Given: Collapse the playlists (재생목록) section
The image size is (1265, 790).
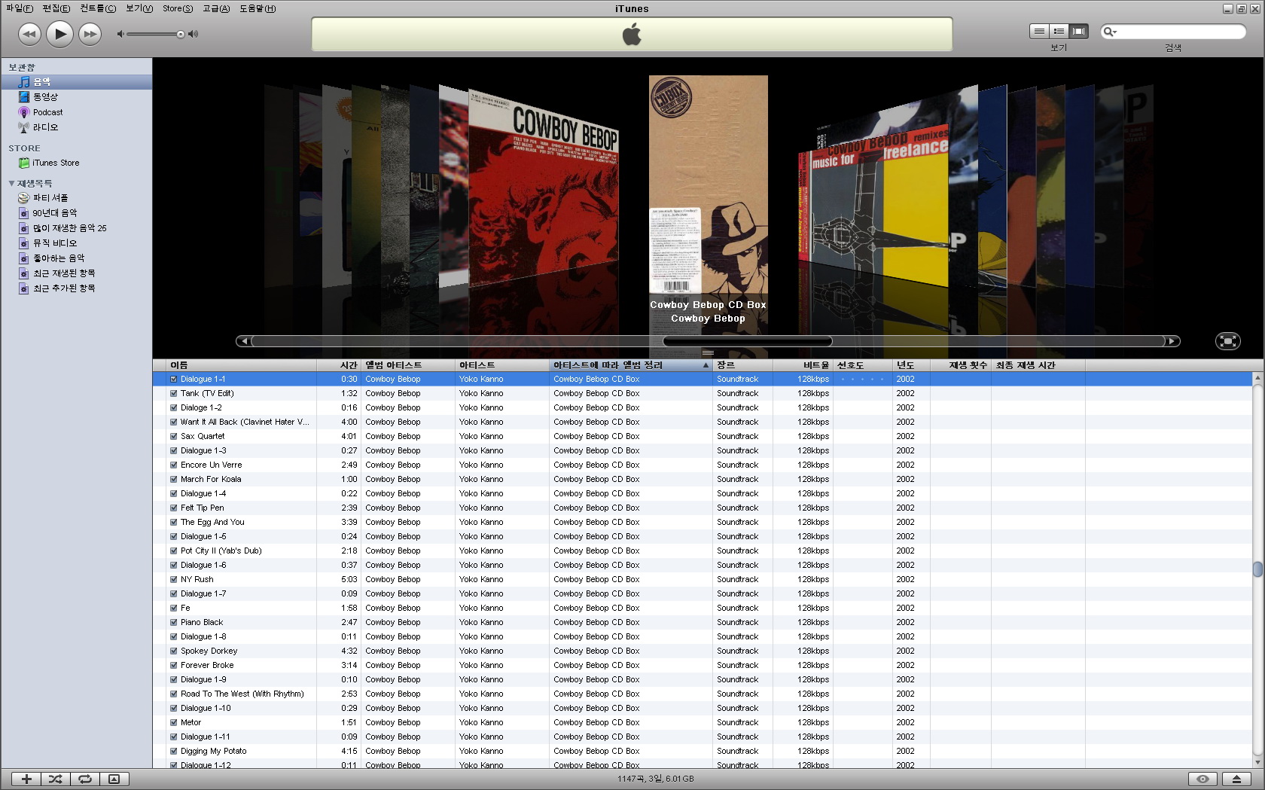Looking at the screenshot, I should 11,183.
